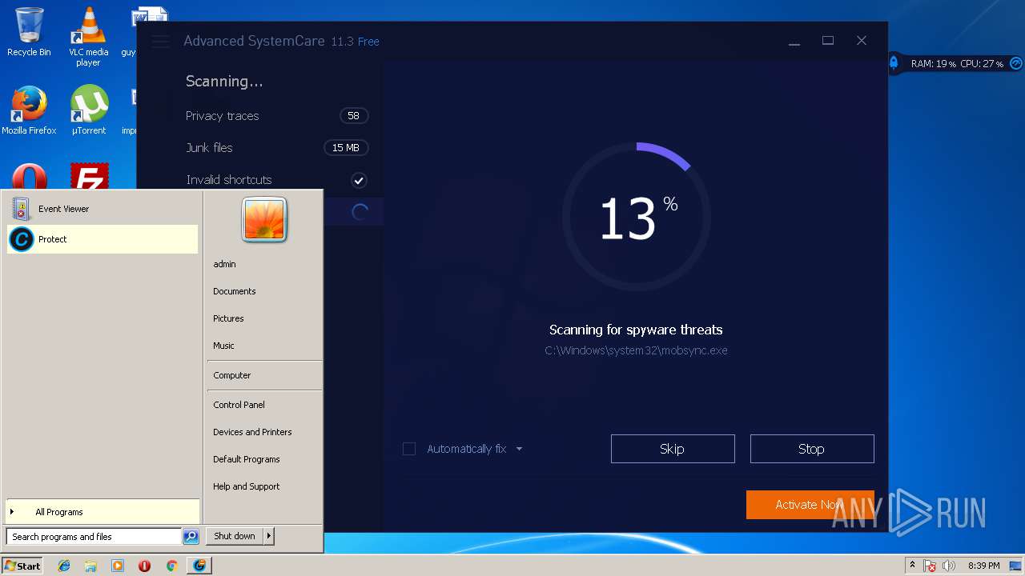
Task: Open Default Programs from the Start menu
Action: (x=247, y=459)
